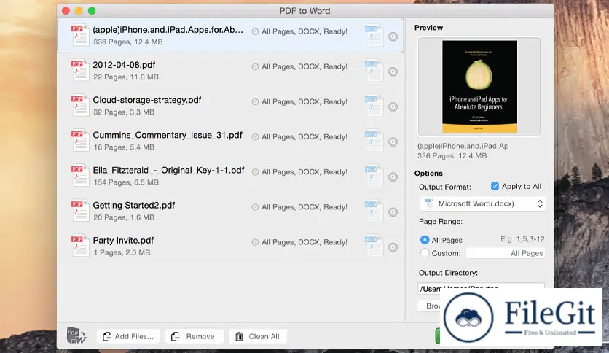Click the green zoom window button
Viewport: 609px width, 353px height.
point(92,10)
